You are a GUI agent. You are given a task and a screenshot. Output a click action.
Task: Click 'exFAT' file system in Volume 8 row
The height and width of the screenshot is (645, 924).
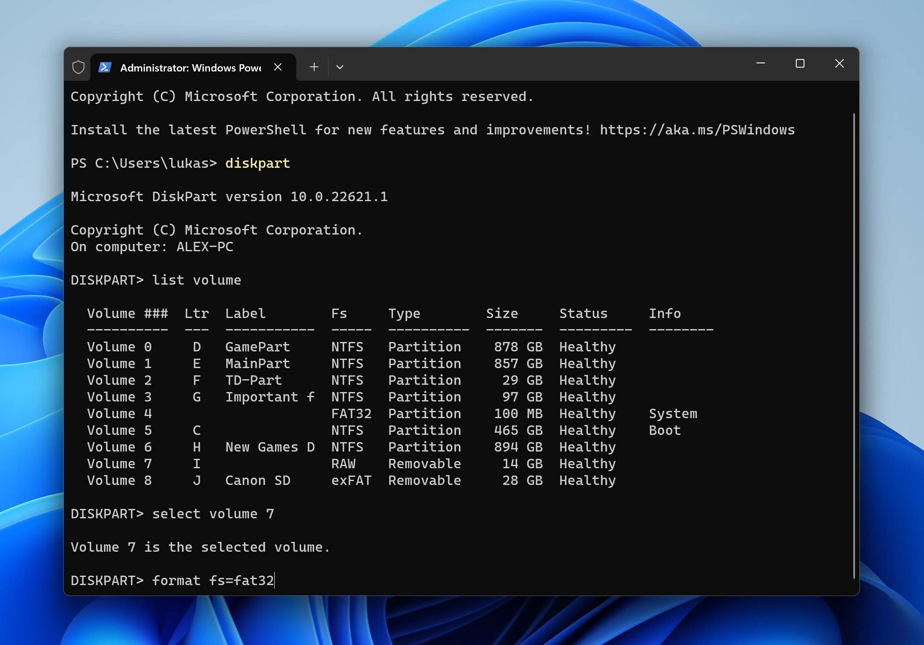pos(351,480)
